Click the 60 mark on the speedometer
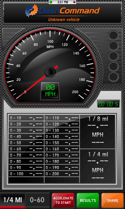The image size is (125, 209). tap(24, 53)
